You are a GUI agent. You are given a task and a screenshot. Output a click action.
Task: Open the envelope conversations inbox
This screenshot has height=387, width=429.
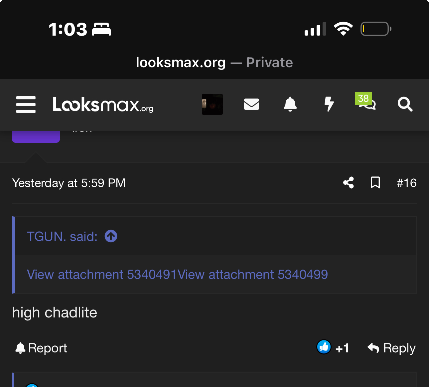coord(251,104)
